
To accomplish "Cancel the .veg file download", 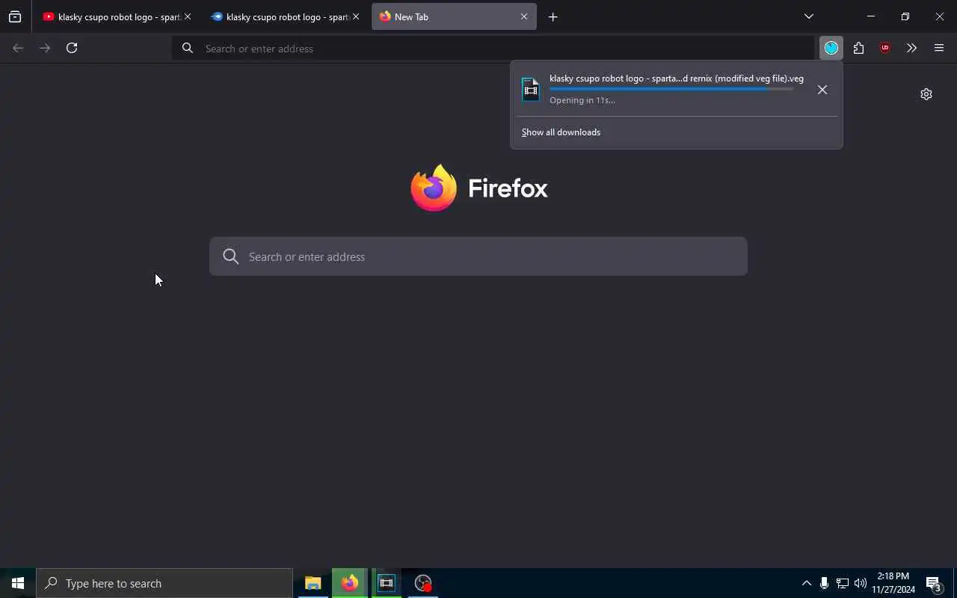I will tap(822, 90).
